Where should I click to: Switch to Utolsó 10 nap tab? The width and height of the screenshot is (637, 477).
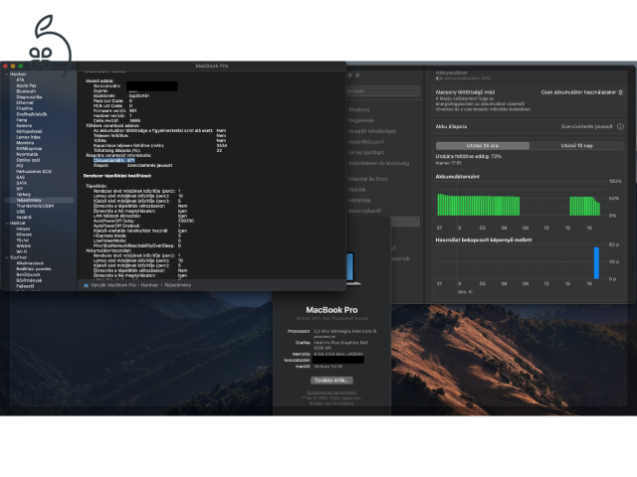click(577, 145)
